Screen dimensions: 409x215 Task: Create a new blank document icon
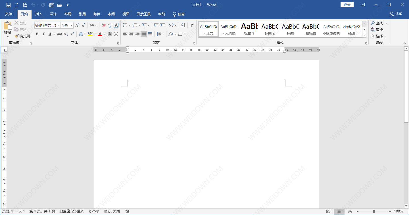(16, 5)
